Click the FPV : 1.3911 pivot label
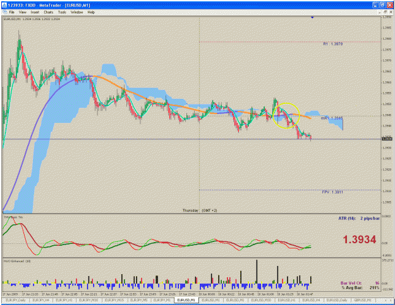The width and height of the screenshot is (395, 305). point(332,192)
